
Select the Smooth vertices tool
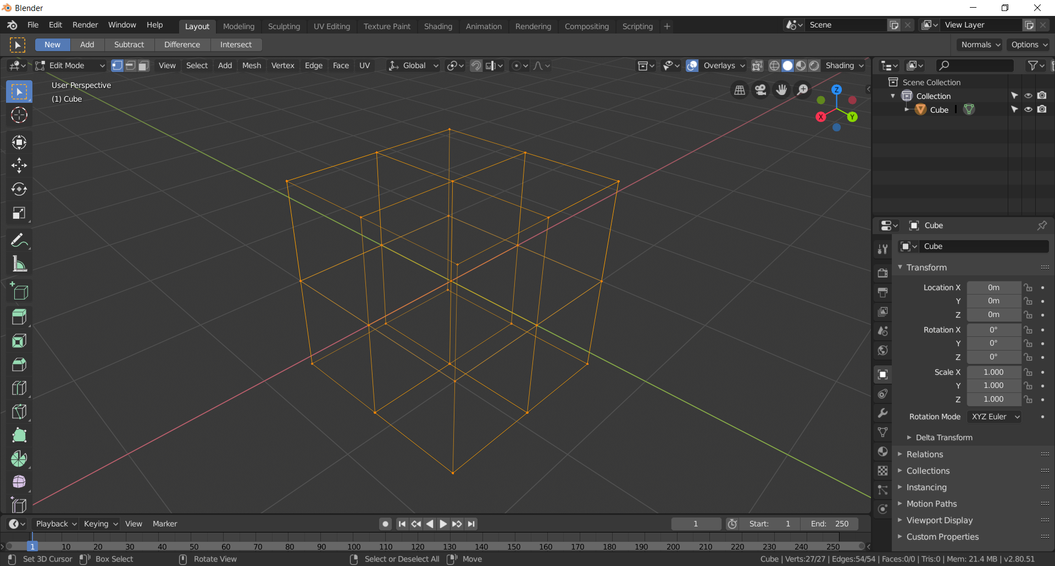(x=19, y=482)
